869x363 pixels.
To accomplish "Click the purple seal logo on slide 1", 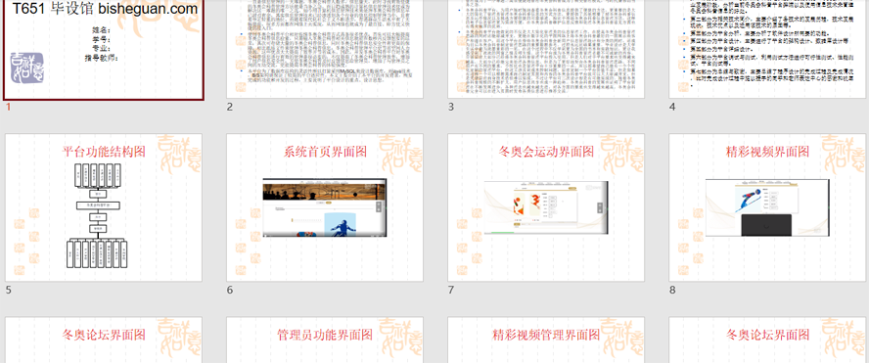I will (x=27, y=68).
